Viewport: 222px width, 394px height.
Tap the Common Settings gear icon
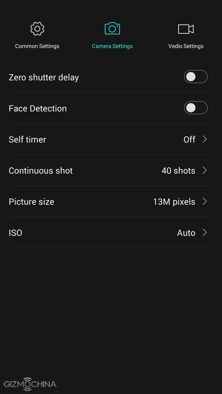(37, 29)
